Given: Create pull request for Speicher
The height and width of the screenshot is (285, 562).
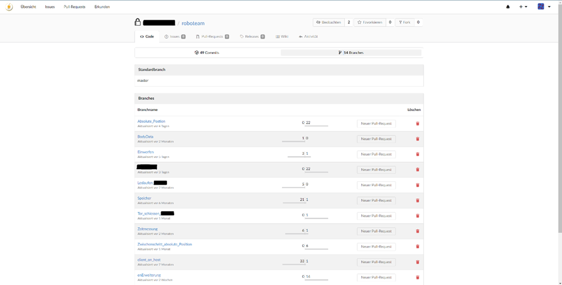Looking at the screenshot, I should click(376, 201).
